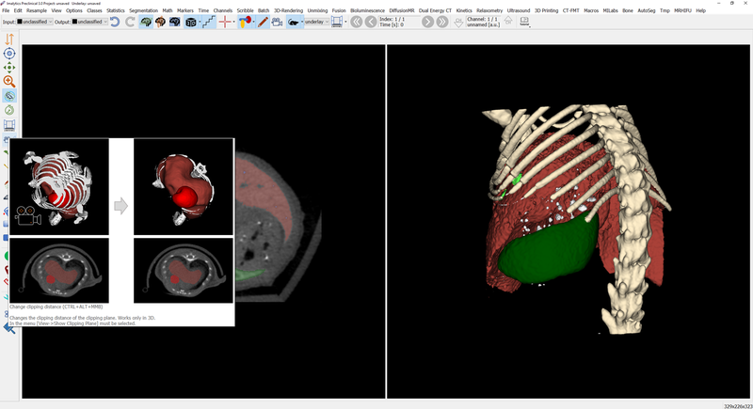
Task: Open the Dual Energy CT menu
Action: 435,10
